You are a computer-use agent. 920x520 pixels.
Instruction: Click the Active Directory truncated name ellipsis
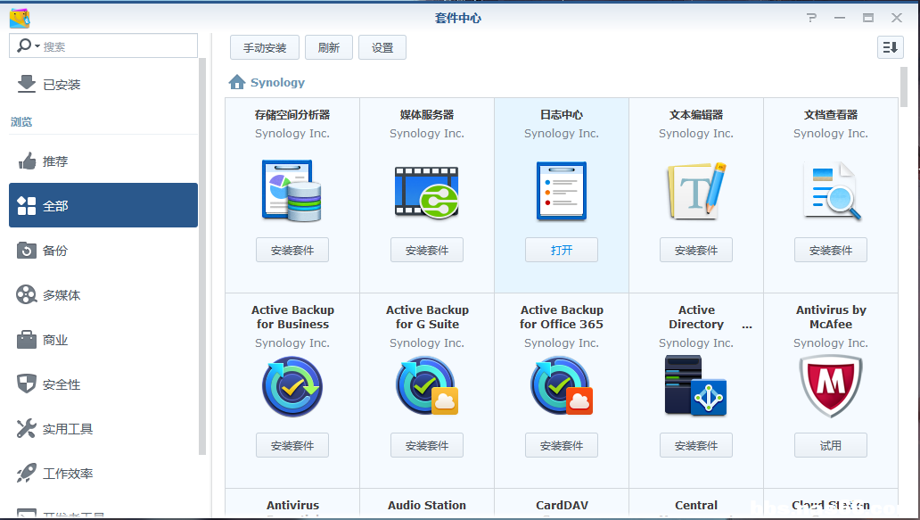(x=747, y=326)
